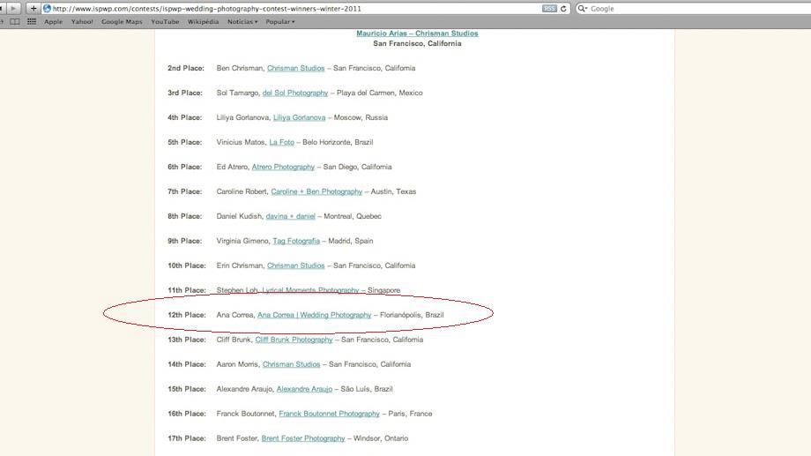Viewport: 811px width, 456px height.
Task: Click the URL address field
Action: (305, 8)
